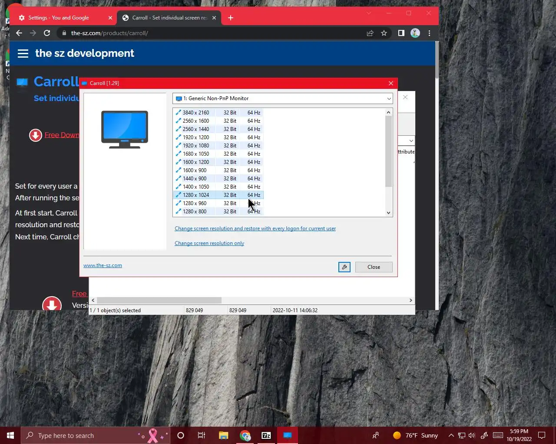The image size is (556, 444).
Task: Click the blue monitor image in Carroll
Action: point(125,129)
